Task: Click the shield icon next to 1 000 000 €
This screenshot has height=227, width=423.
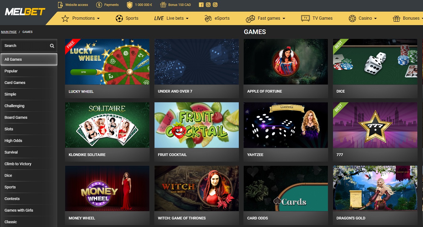Action: point(129,5)
